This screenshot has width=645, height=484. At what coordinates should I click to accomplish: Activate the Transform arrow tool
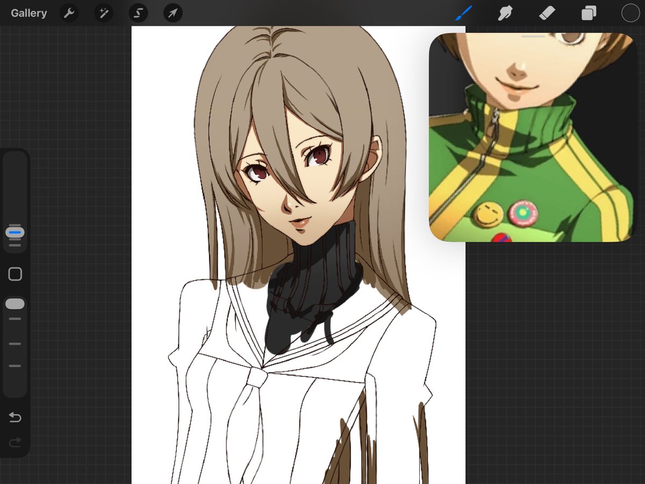coord(173,13)
